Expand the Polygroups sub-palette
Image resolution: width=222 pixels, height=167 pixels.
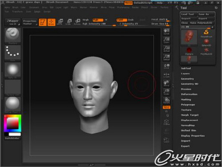tap(188, 105)
